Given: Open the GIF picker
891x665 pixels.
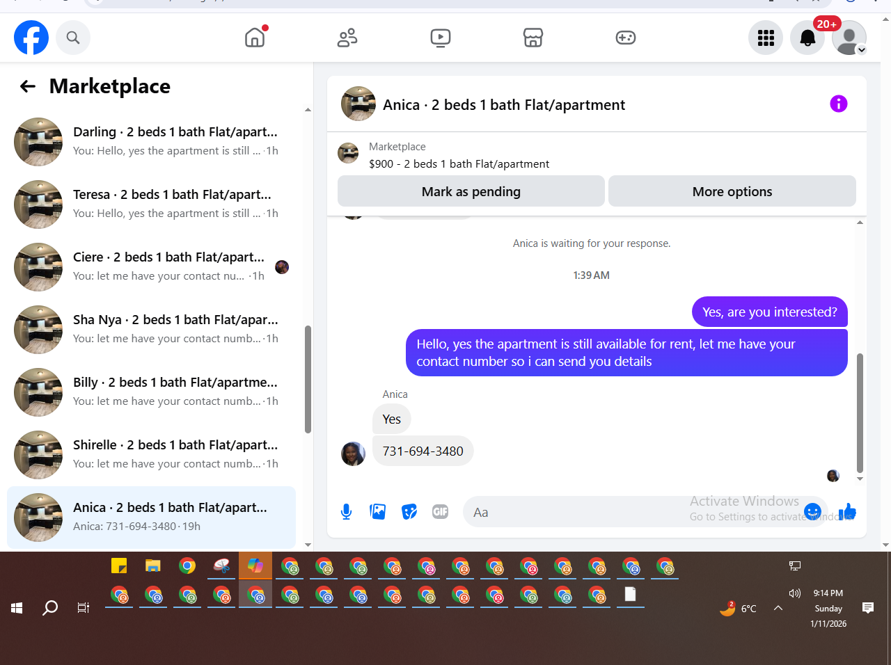Looking at the screenshot, I should click(x=440, y=512).
